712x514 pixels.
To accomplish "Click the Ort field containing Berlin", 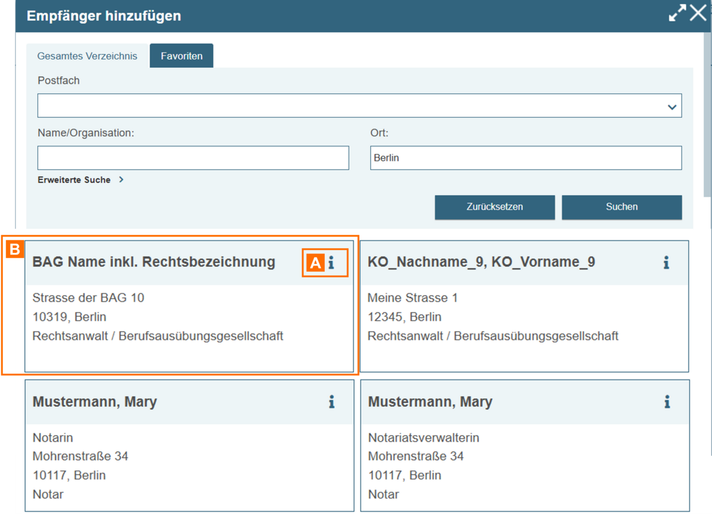I will [x=525, y=158].
